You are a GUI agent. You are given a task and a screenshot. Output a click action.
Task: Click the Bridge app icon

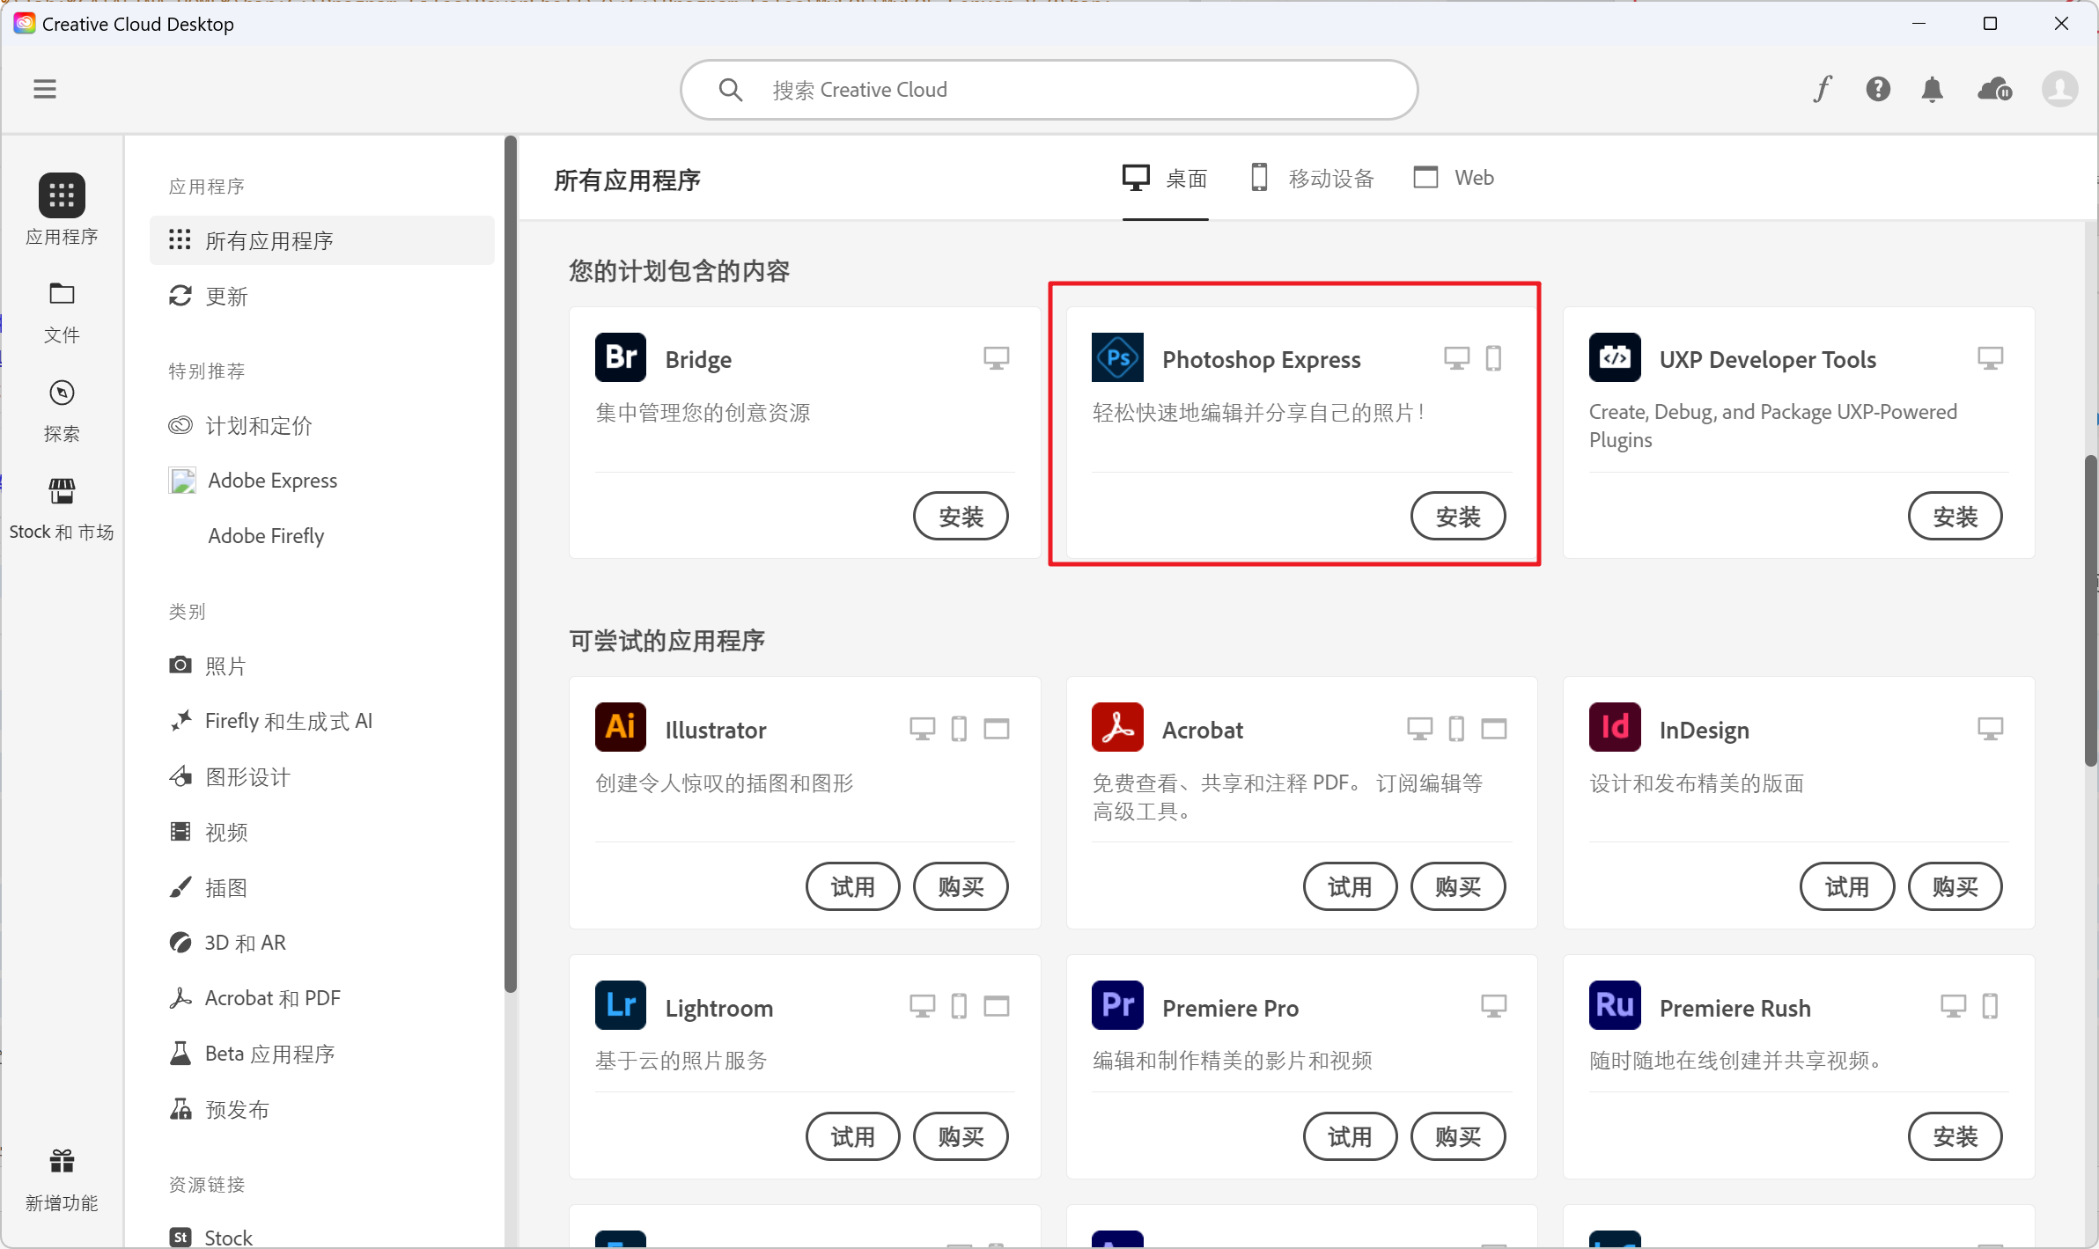click(621, 357)
